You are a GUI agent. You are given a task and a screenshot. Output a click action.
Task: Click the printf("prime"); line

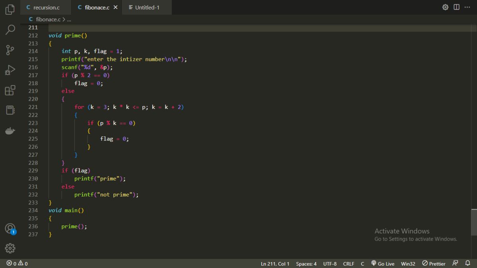(x=100, y=179)
